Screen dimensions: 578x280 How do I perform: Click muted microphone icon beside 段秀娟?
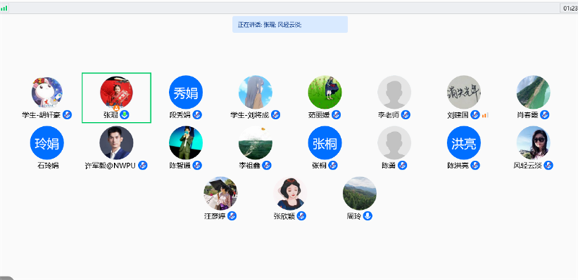coord(197,115)
